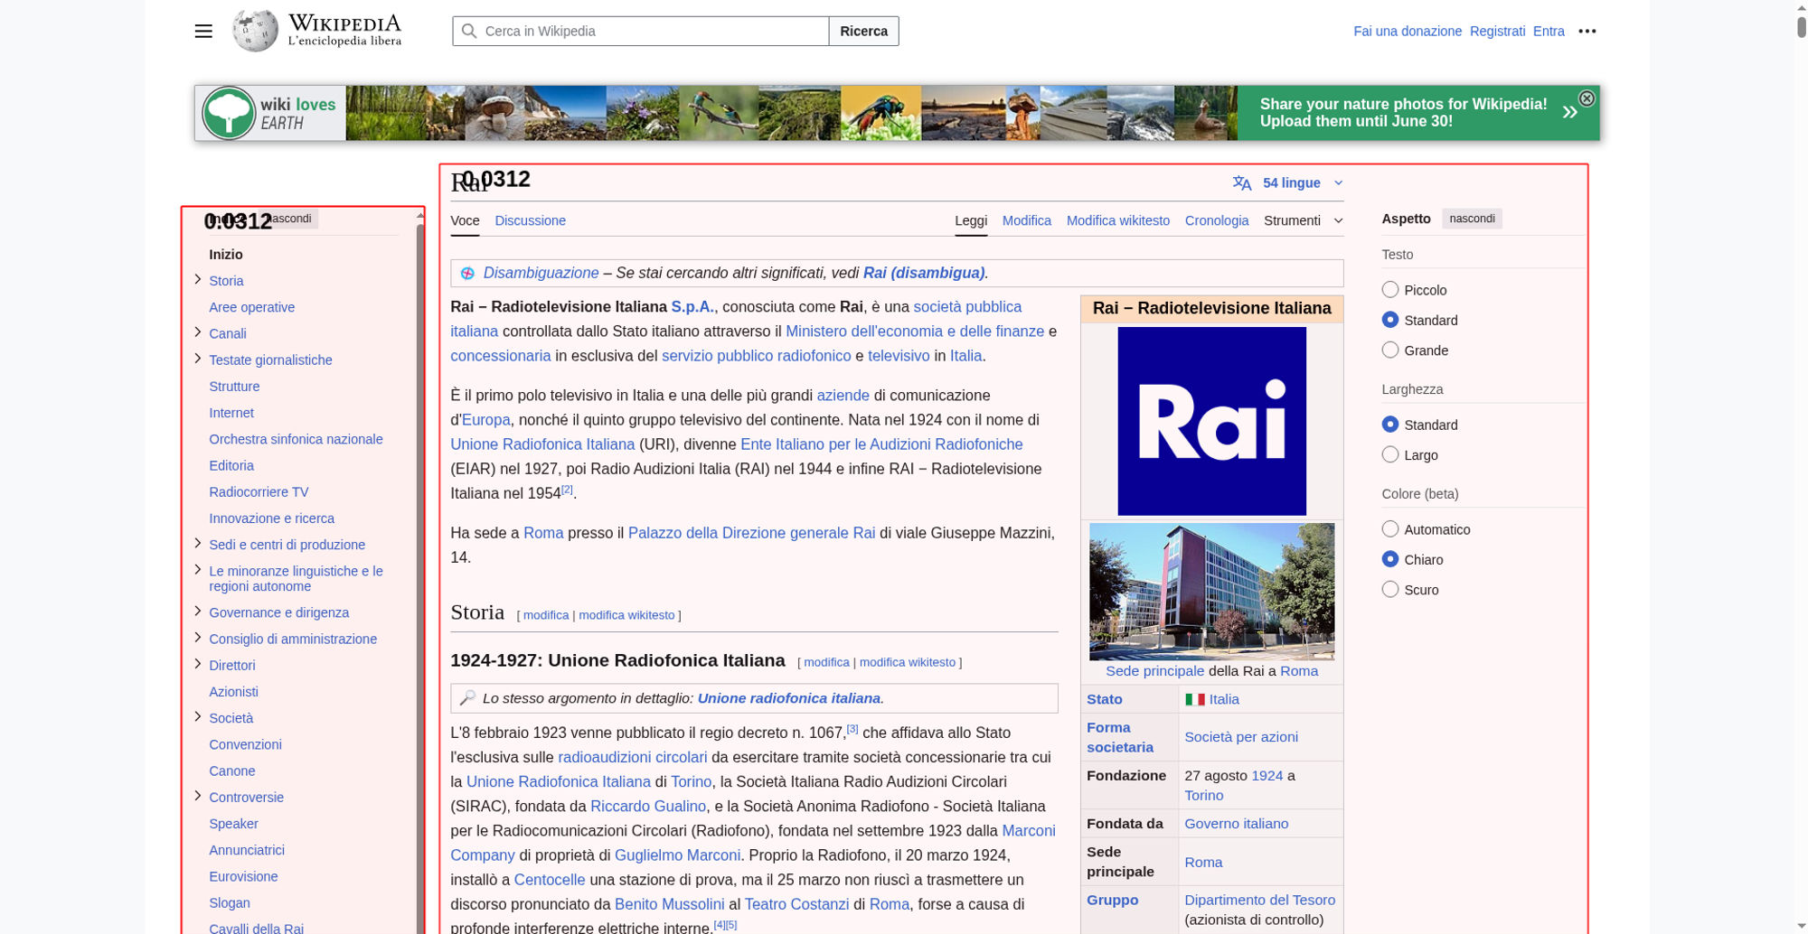Click the double-arrow on the nature banner
This screenshot has width=1808, height=934.
click(1570, 112)
